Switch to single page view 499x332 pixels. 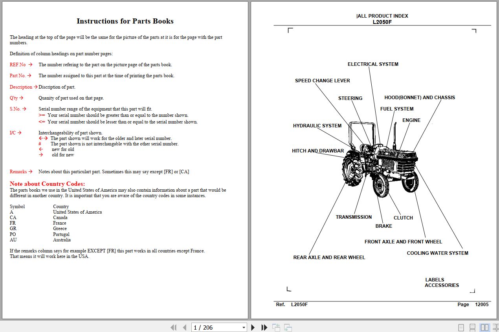(x=461, y=327)
